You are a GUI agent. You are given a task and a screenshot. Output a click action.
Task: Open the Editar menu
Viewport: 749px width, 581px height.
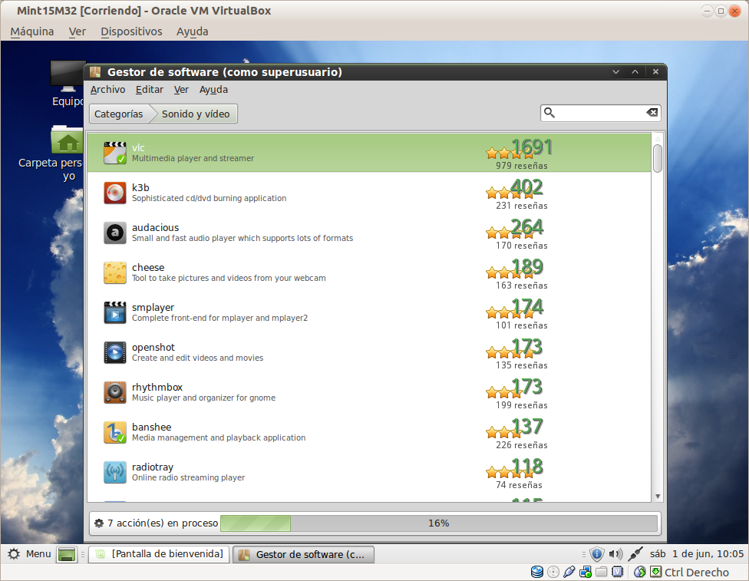point(149,90)
